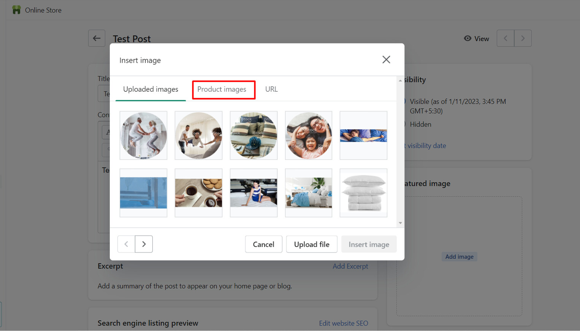Pick the family playing on bed thumbnail
This screenshot has width=580, height=331.
click(x=198, y=135)
